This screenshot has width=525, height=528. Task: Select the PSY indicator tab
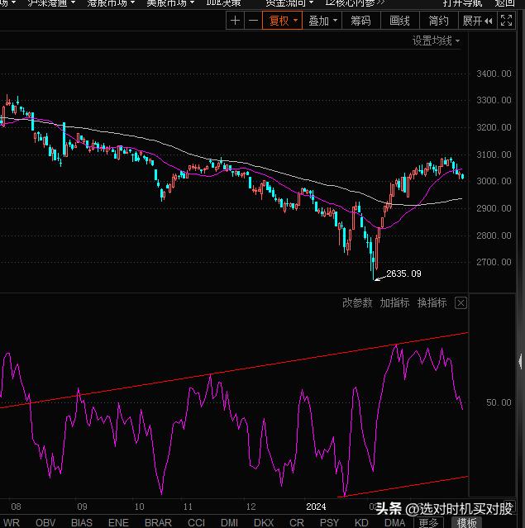coord(329,522)
